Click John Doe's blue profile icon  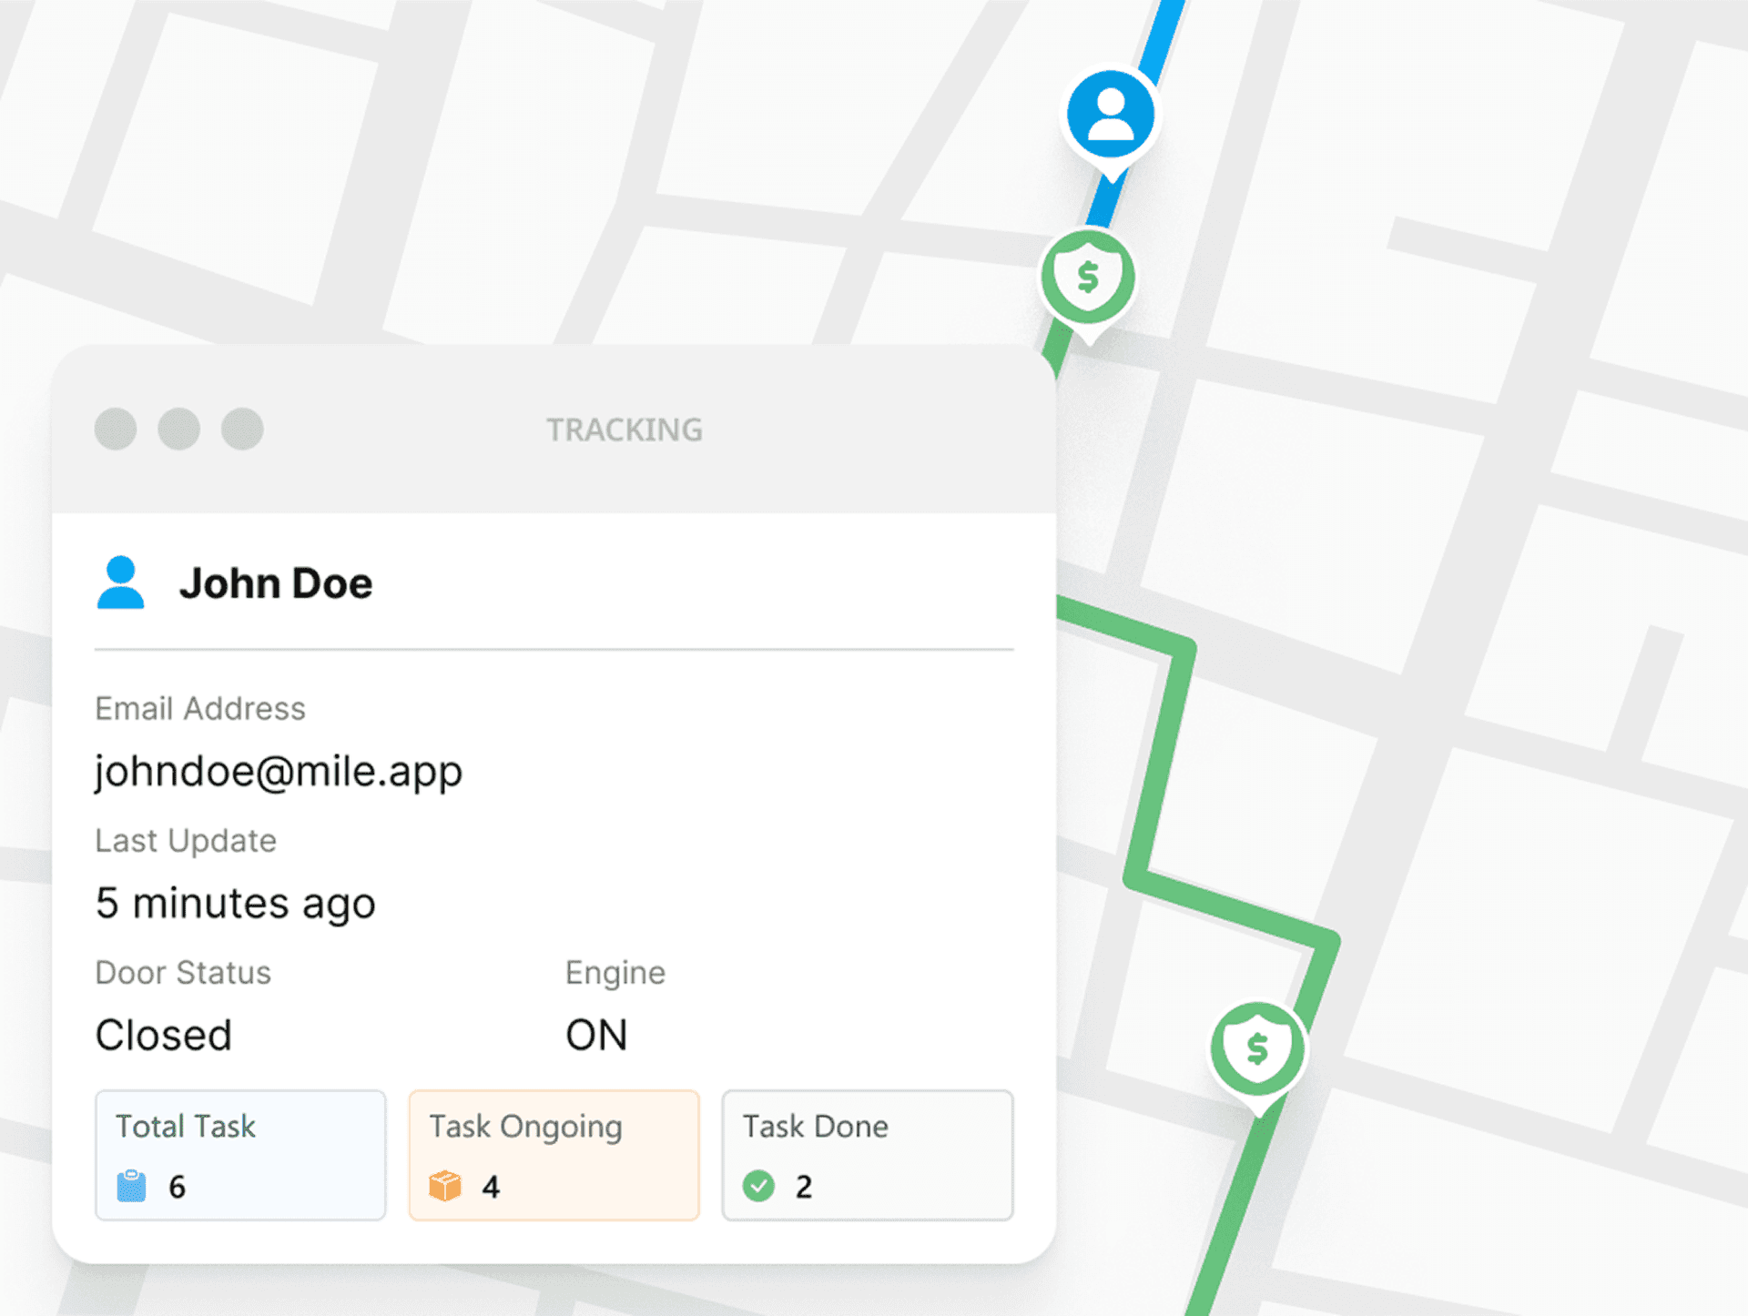(120, 582)
